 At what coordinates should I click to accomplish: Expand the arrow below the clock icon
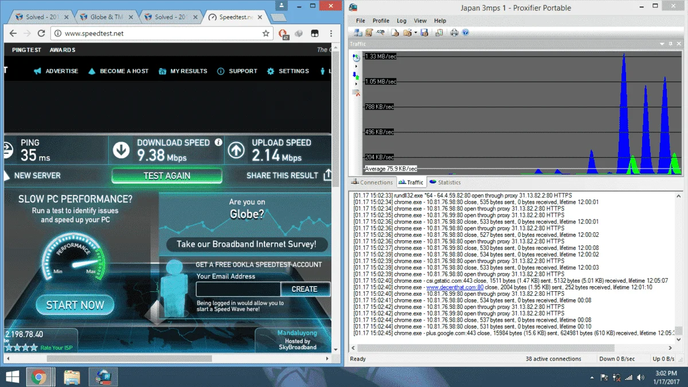click(356, 66)
